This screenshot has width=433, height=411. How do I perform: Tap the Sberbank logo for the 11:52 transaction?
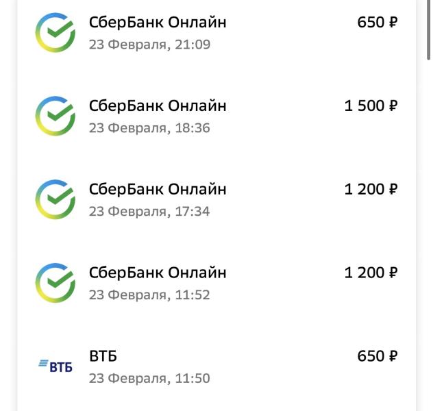(x=55, y=283)
